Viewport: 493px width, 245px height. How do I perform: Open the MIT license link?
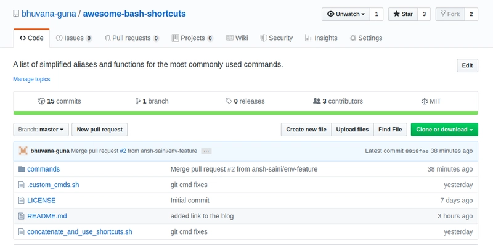pos(431,101)
